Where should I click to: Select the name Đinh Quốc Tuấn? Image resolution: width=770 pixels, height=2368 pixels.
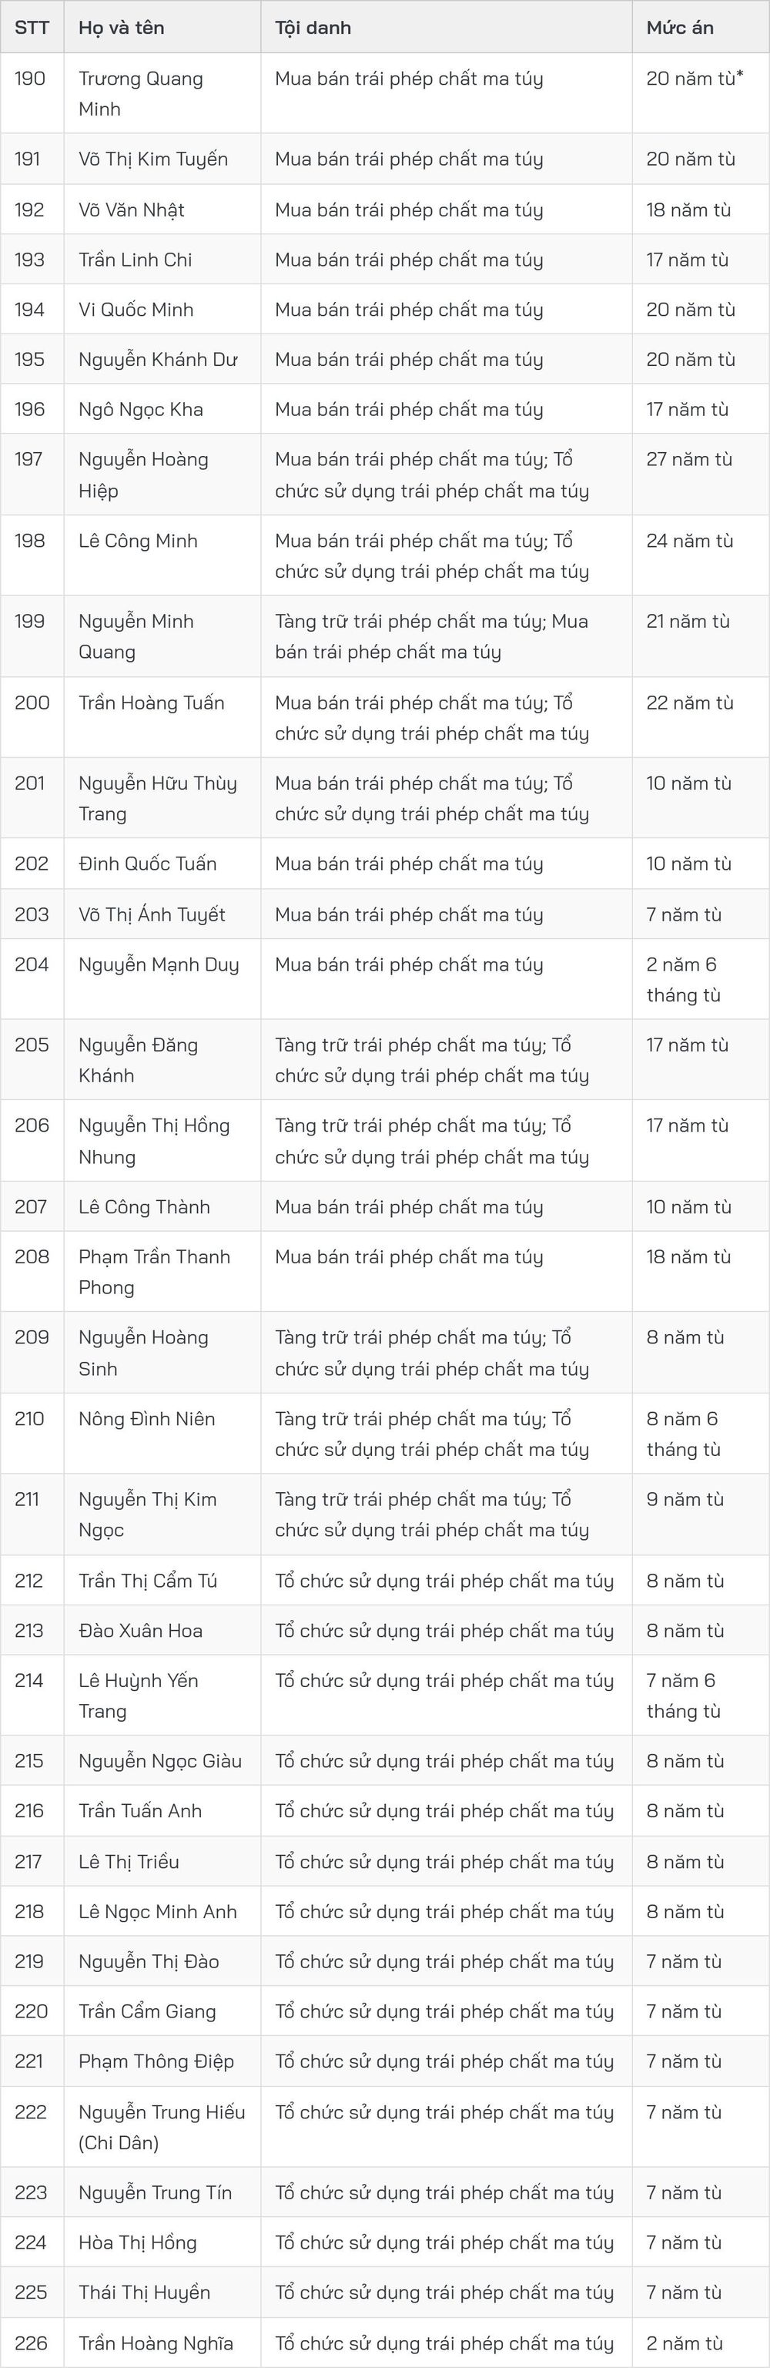[147, 864]
